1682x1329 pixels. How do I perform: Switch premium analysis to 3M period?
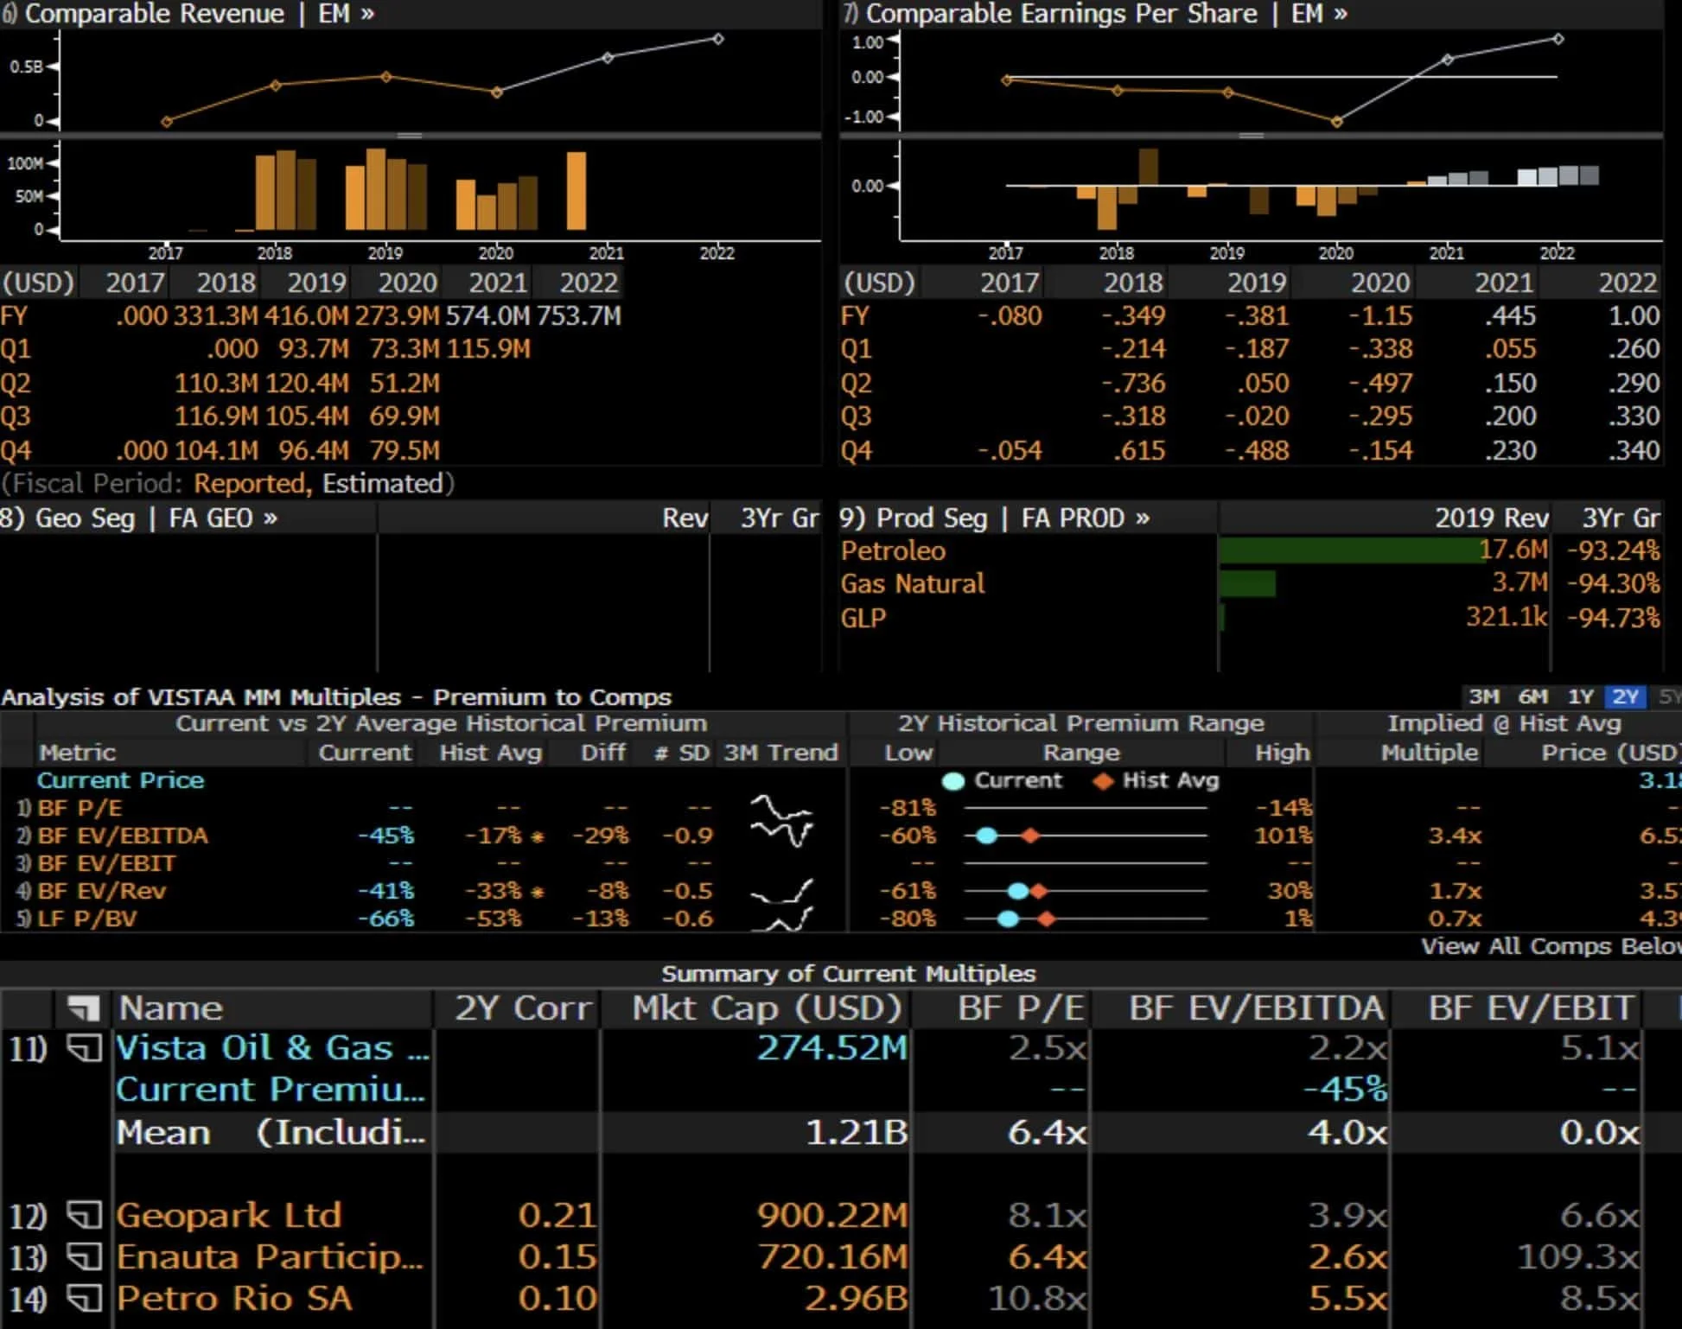click(1483, 696)
